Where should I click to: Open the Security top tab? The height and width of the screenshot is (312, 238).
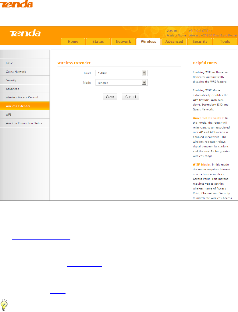click(x=200, y=41)
